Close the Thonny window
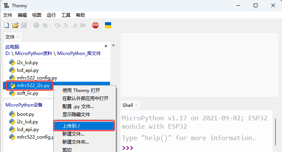Image resolution: width=282 pixels, height=152 pixels. tap(273, 6)
